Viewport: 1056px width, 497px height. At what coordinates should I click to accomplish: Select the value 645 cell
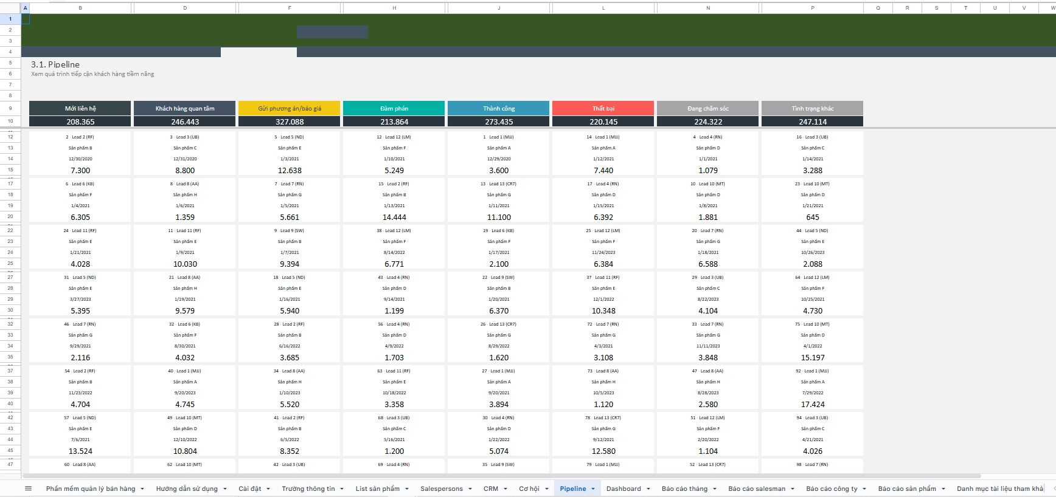click(813, 217)
